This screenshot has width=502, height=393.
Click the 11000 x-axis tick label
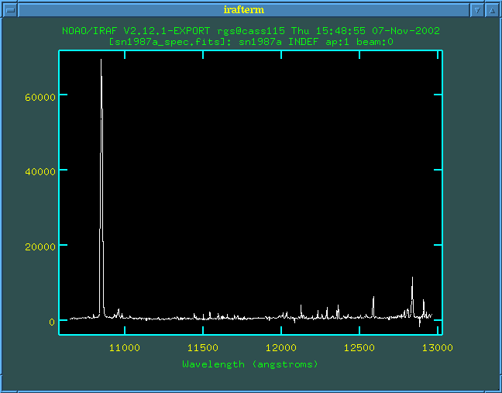125,346
